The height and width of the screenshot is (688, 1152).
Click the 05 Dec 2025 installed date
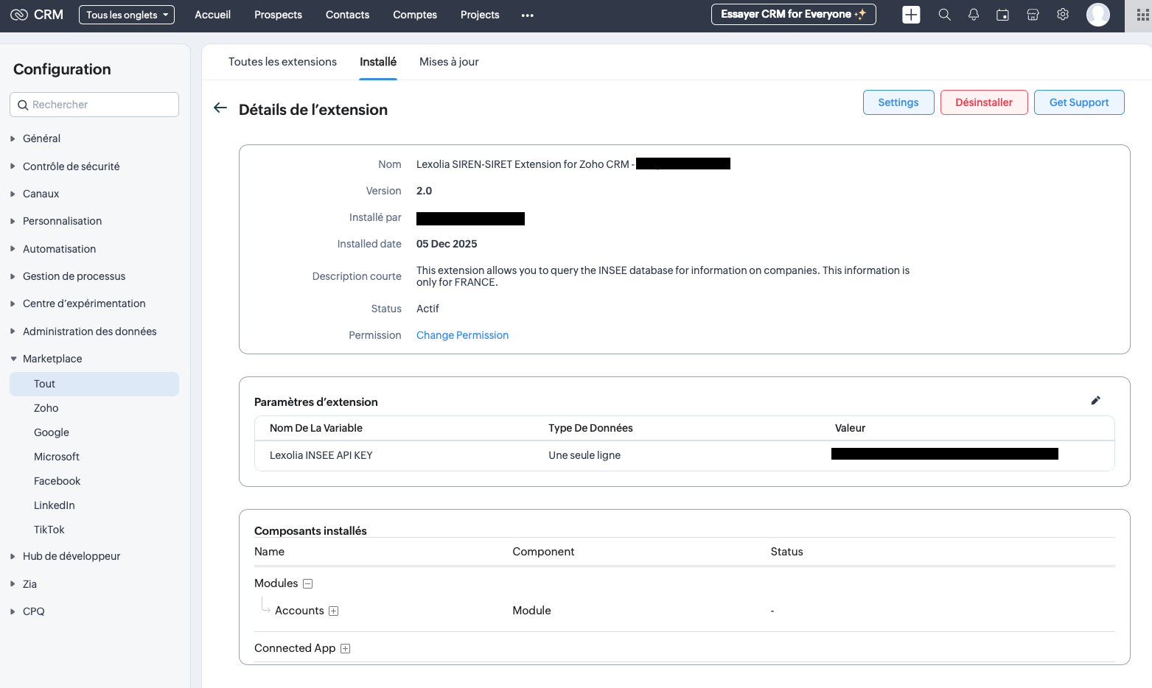click(x=447, y=244)
